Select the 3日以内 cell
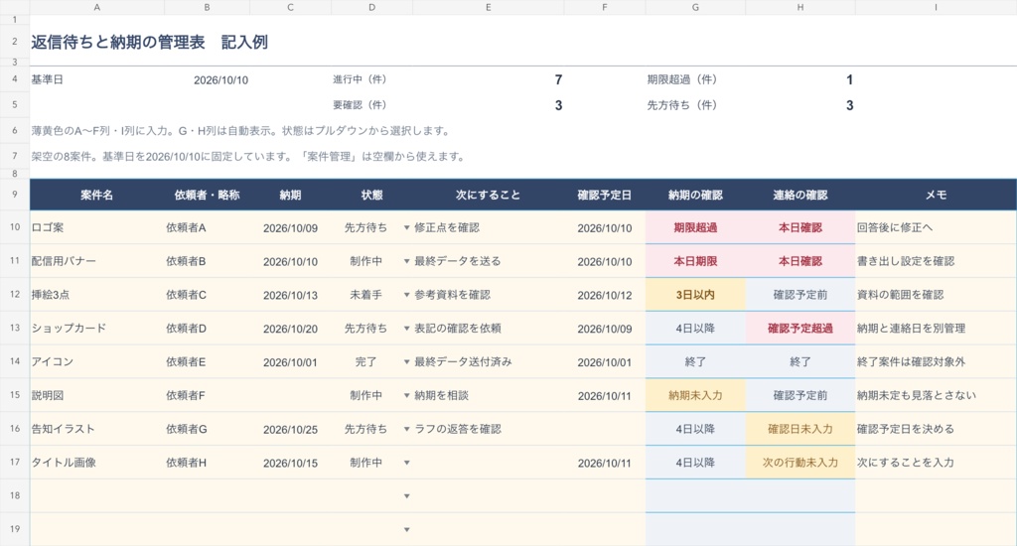This screenshot has height=546, width=1017. click(695, 295)
